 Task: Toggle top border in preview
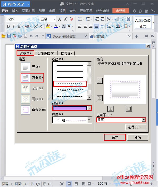point(100,81)
